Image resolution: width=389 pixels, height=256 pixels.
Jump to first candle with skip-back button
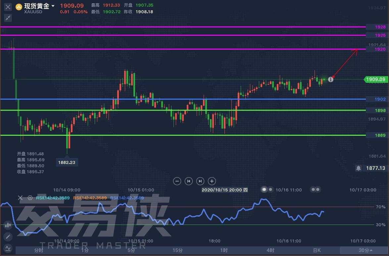[x=189, y=181]
